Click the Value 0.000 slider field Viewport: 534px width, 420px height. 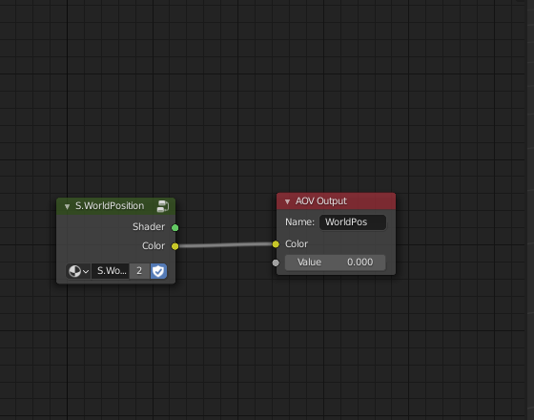(x=335, y=262)
